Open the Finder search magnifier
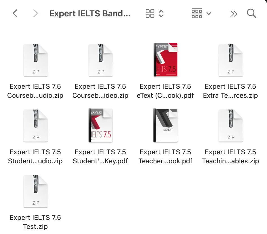Image resolution: width=267 pixels, height=234 pixels. pos(251,13)
